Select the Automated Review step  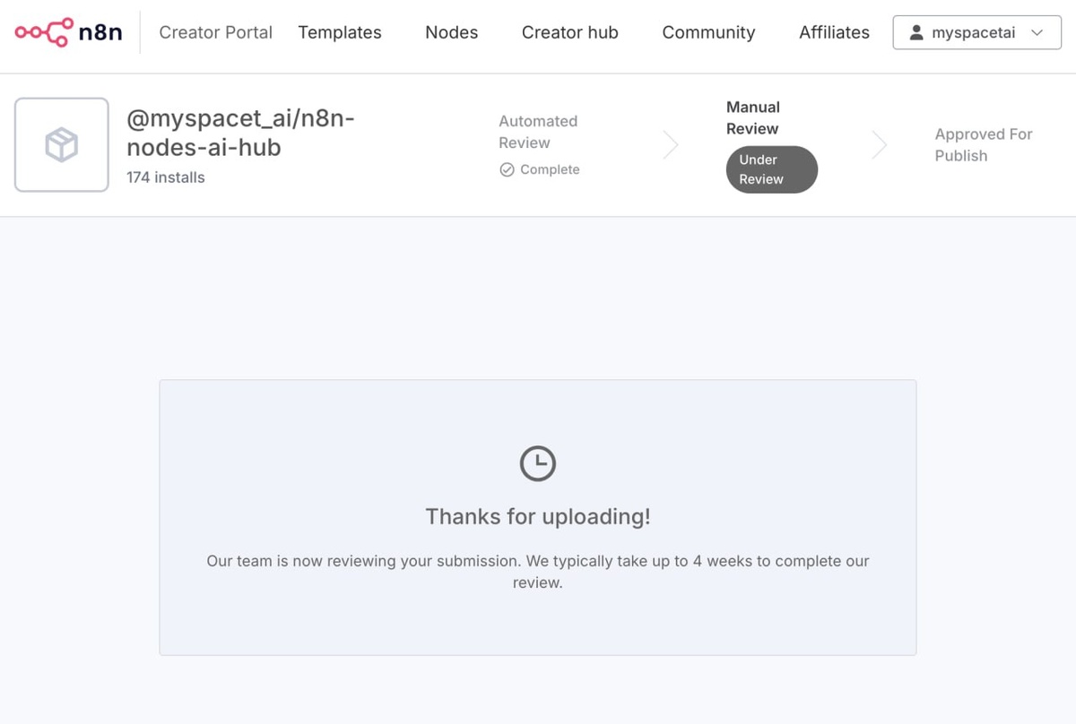(538, 132)
